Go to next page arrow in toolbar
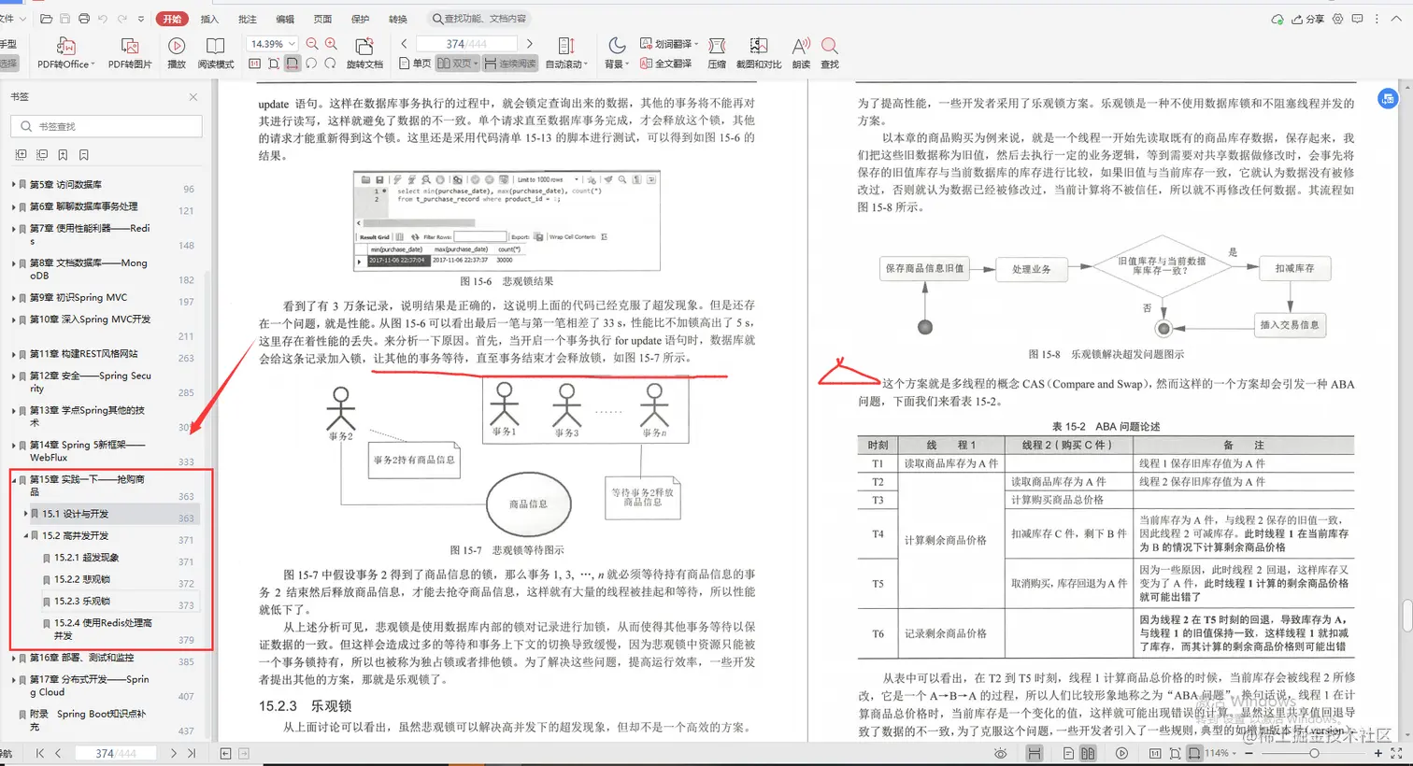Viewport: 1413px width, 766px height. click(529, 44)
